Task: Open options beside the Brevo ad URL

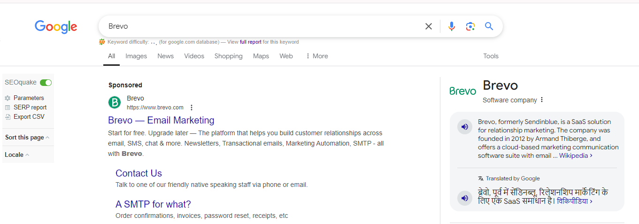Action: (x=191, y=108)
